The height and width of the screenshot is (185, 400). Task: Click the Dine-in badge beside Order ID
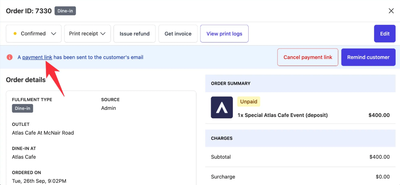tap(65, 11)
